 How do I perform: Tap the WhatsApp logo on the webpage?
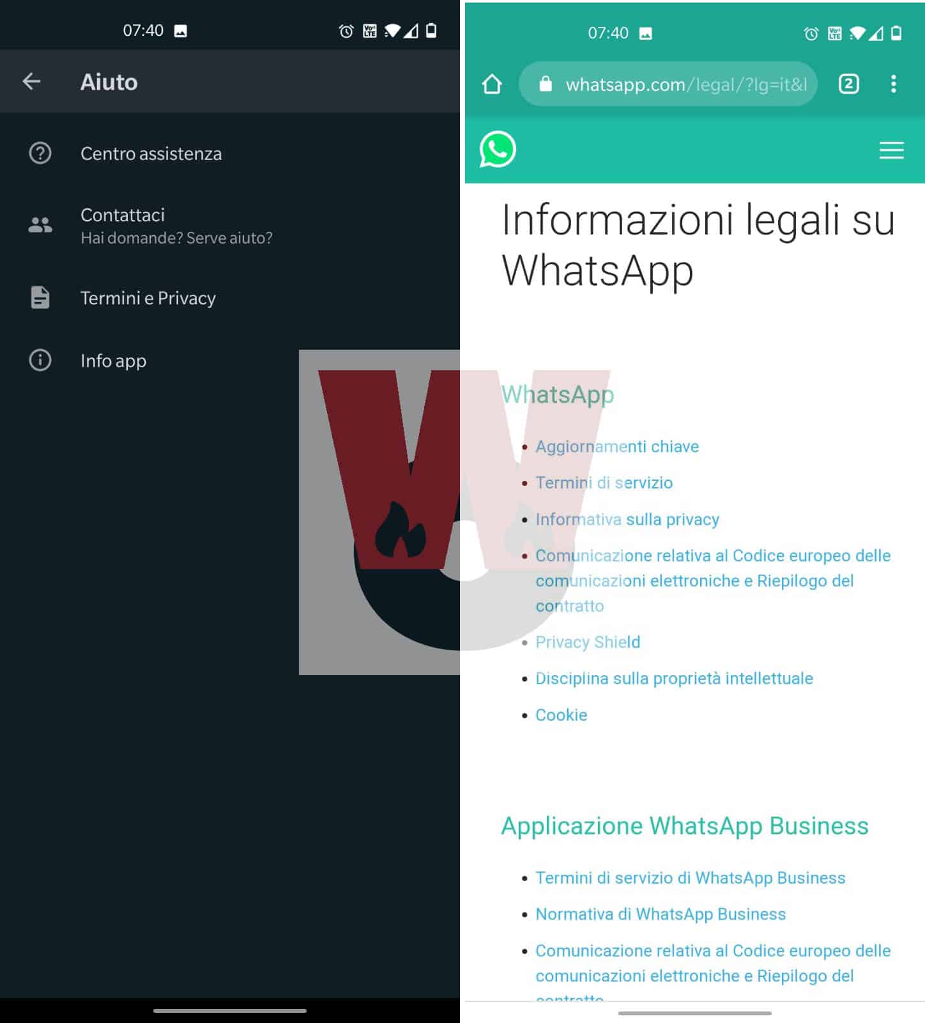(x=498, y=150)
